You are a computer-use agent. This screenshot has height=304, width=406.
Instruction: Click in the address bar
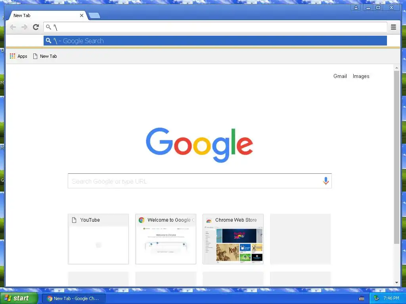pos(215,27)
